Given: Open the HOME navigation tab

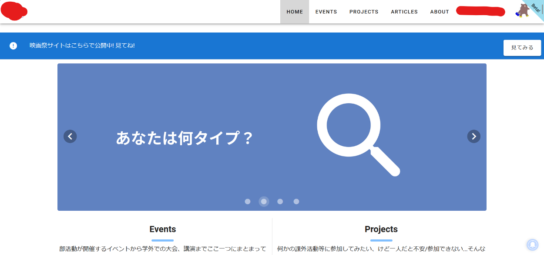Looking at the screenshot, I should pos(295,12).
